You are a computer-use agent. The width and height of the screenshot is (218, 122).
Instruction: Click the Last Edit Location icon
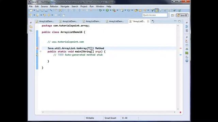(x=45, y=15)
